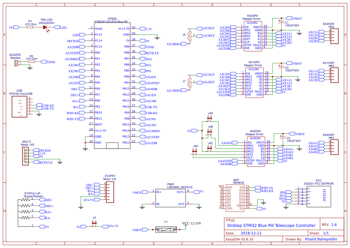Click the AX1DIR net flag at pin PB12
This screenshot has height=248, width=350.
(149, 143)
